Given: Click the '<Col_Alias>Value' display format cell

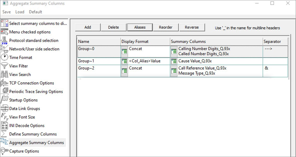Looking at the screenshot, I should click(x=145, y=61).
